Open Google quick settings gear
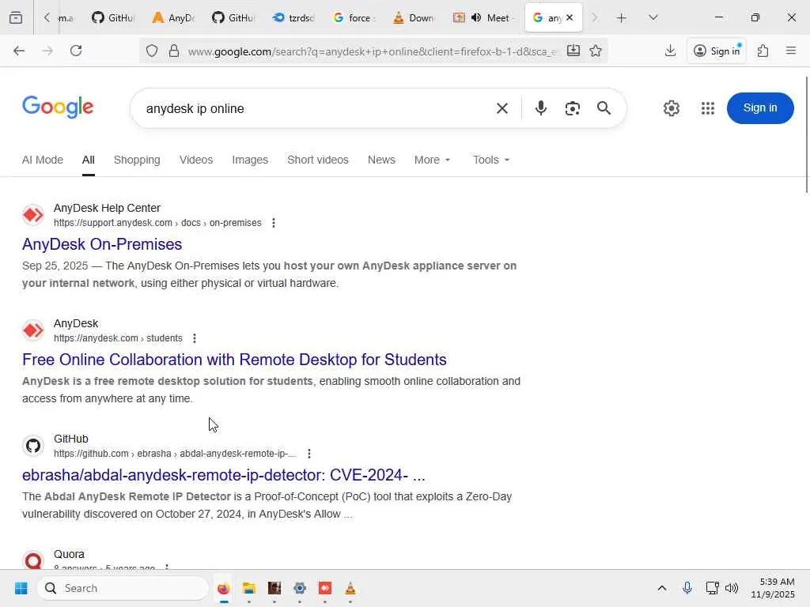The image size is (810, 607). pyautogui.click(x=671, y=108)
